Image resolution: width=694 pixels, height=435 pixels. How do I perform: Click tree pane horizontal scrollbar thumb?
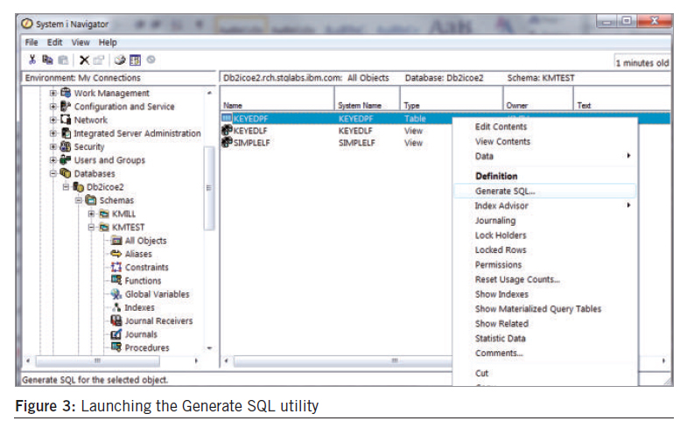97,361
